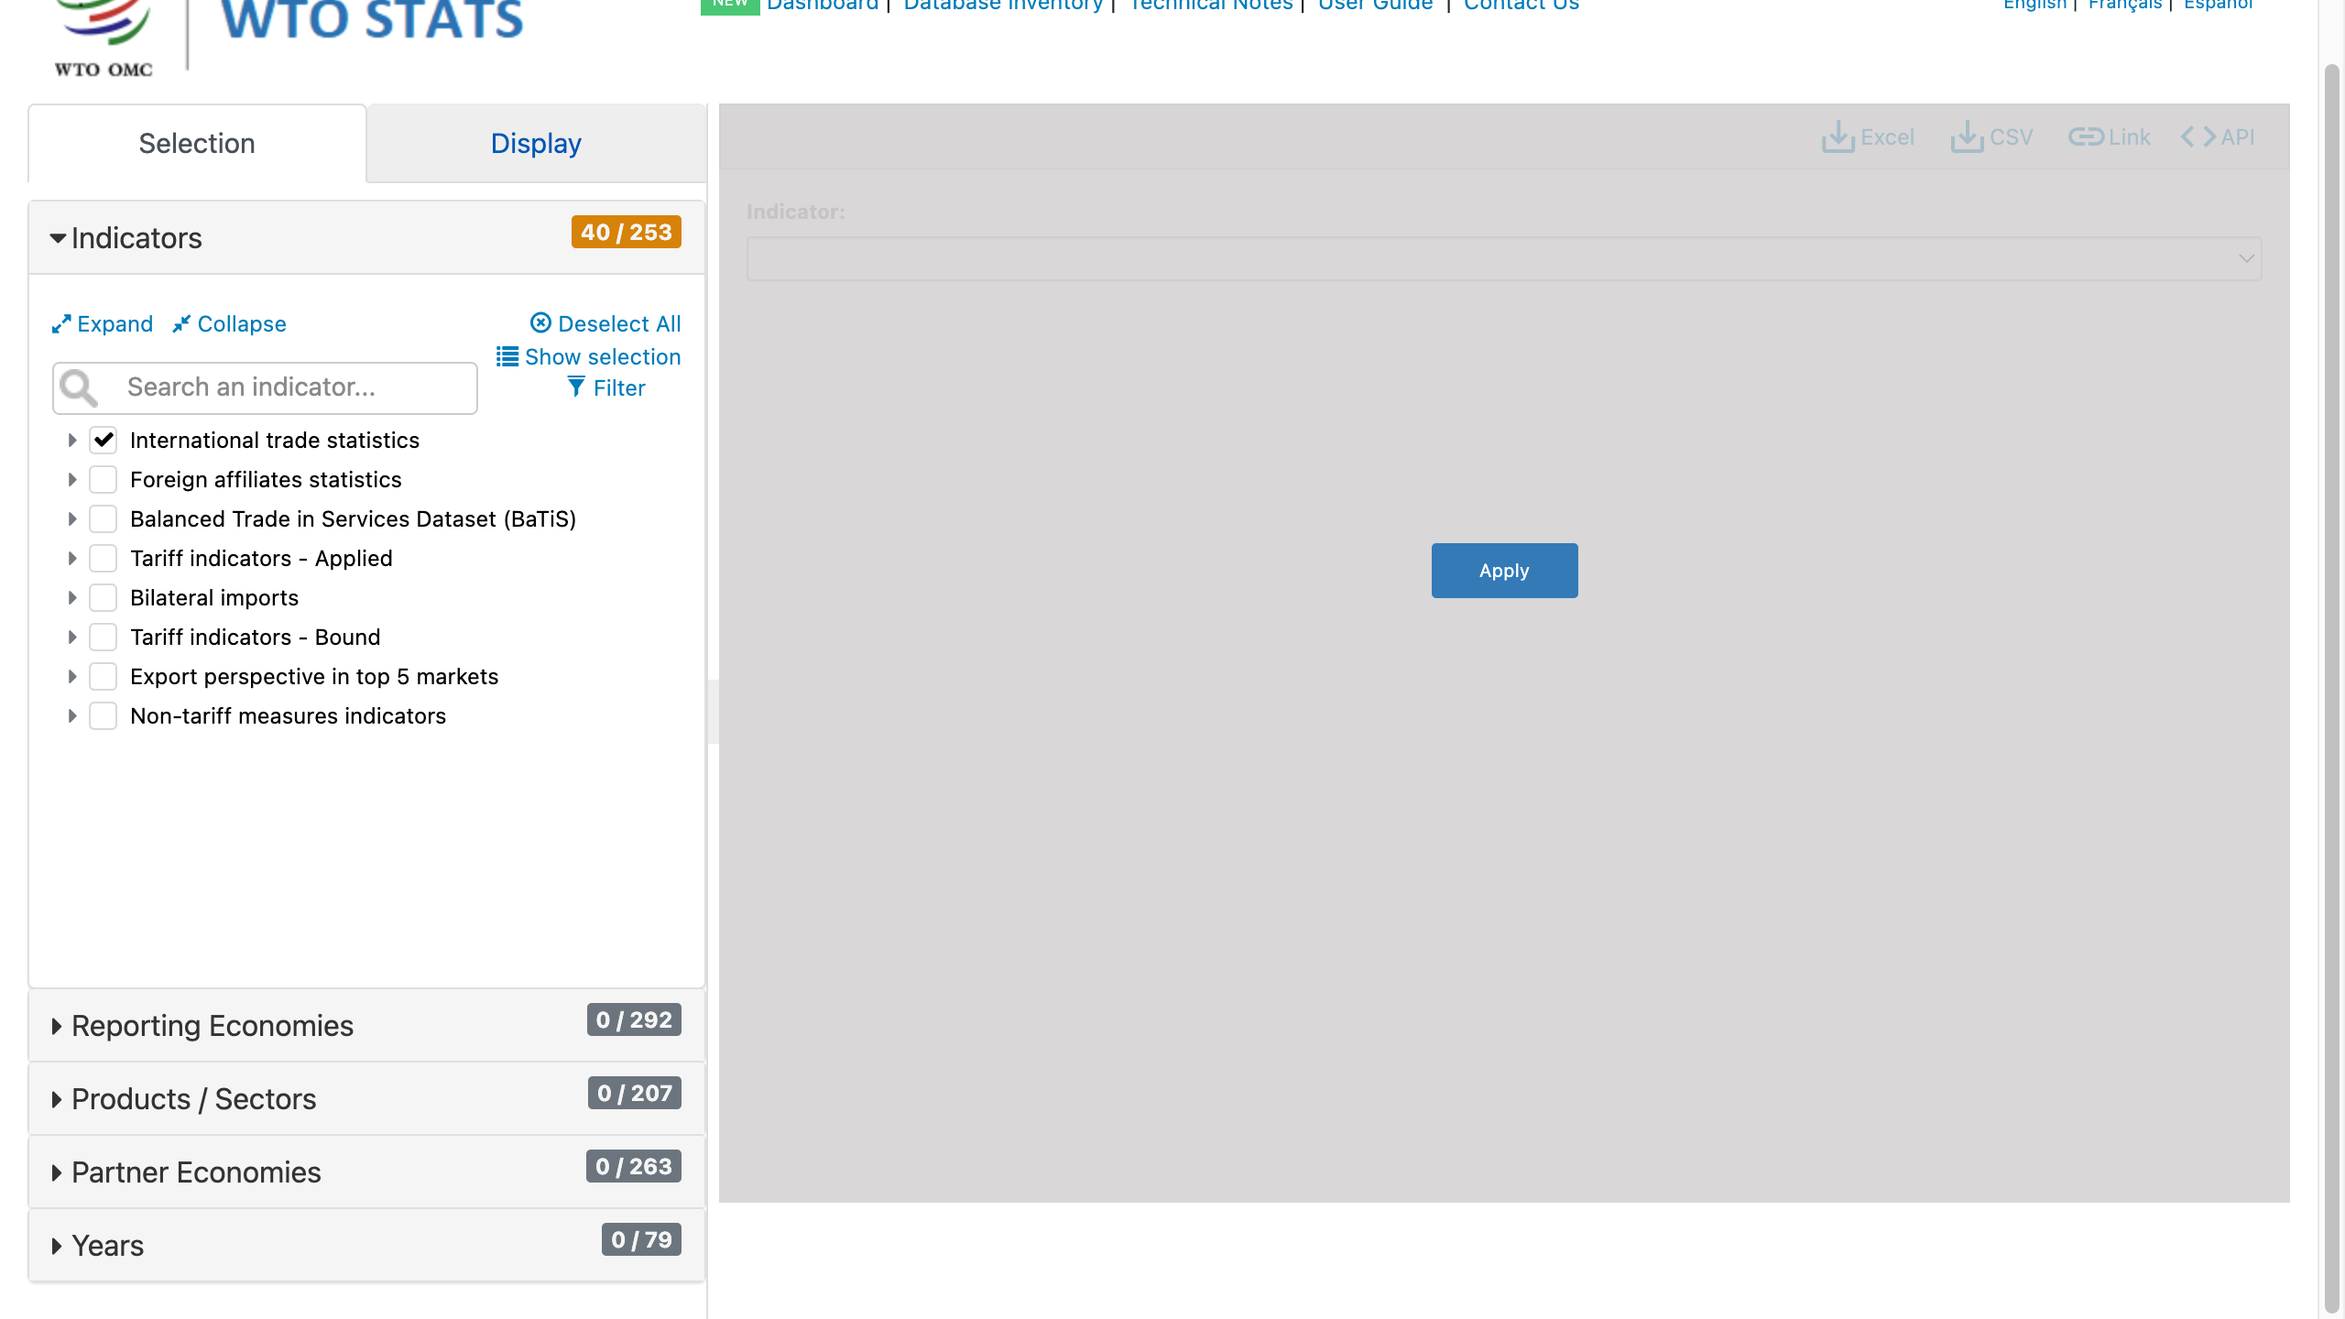Click the CSV download icon
This screenshot has height=1319, width=2345.
[x=1966, y=137]
